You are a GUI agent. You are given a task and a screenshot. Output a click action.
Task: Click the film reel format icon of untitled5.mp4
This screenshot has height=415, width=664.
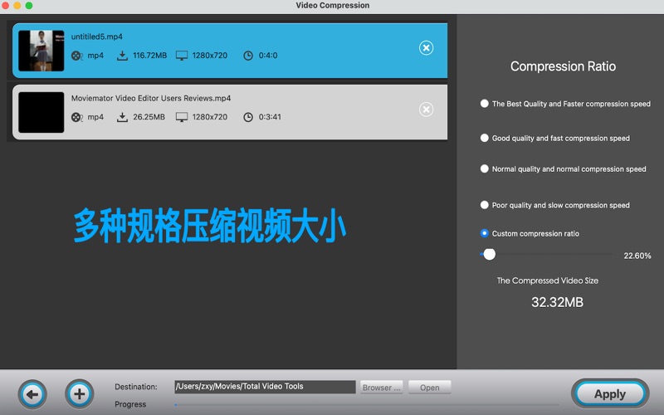(77, 56)
